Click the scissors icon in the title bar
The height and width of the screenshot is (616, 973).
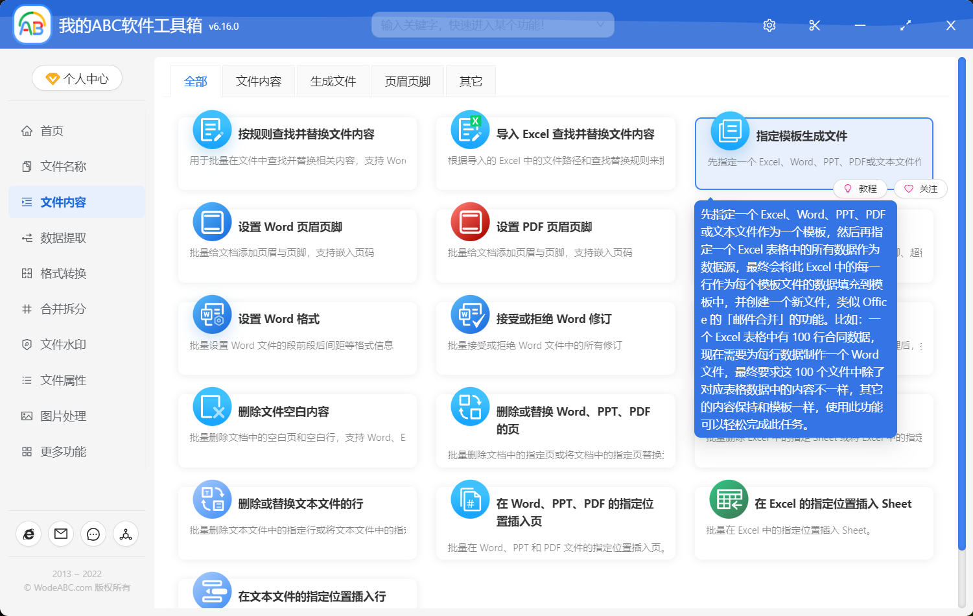(814, 25)
